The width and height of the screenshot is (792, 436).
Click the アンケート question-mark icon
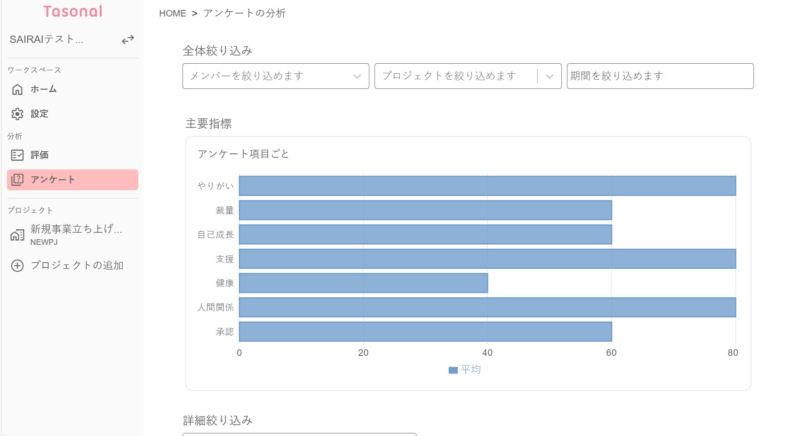click(17, 179)
